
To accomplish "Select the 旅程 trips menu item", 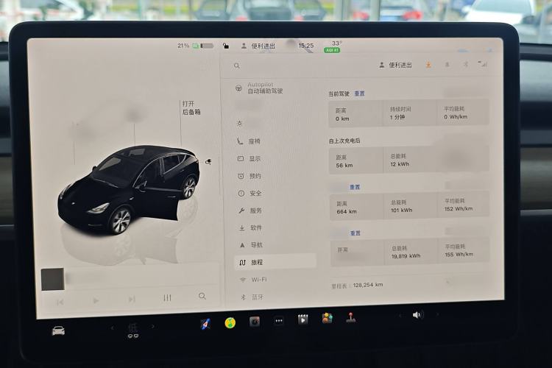I will click(x=275, y=262).
